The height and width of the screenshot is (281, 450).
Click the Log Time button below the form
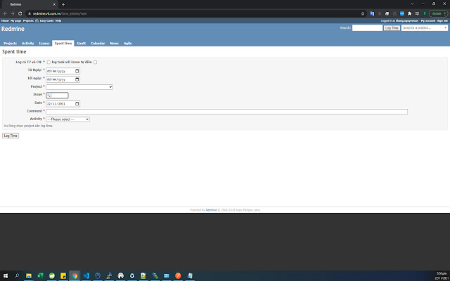11,136
